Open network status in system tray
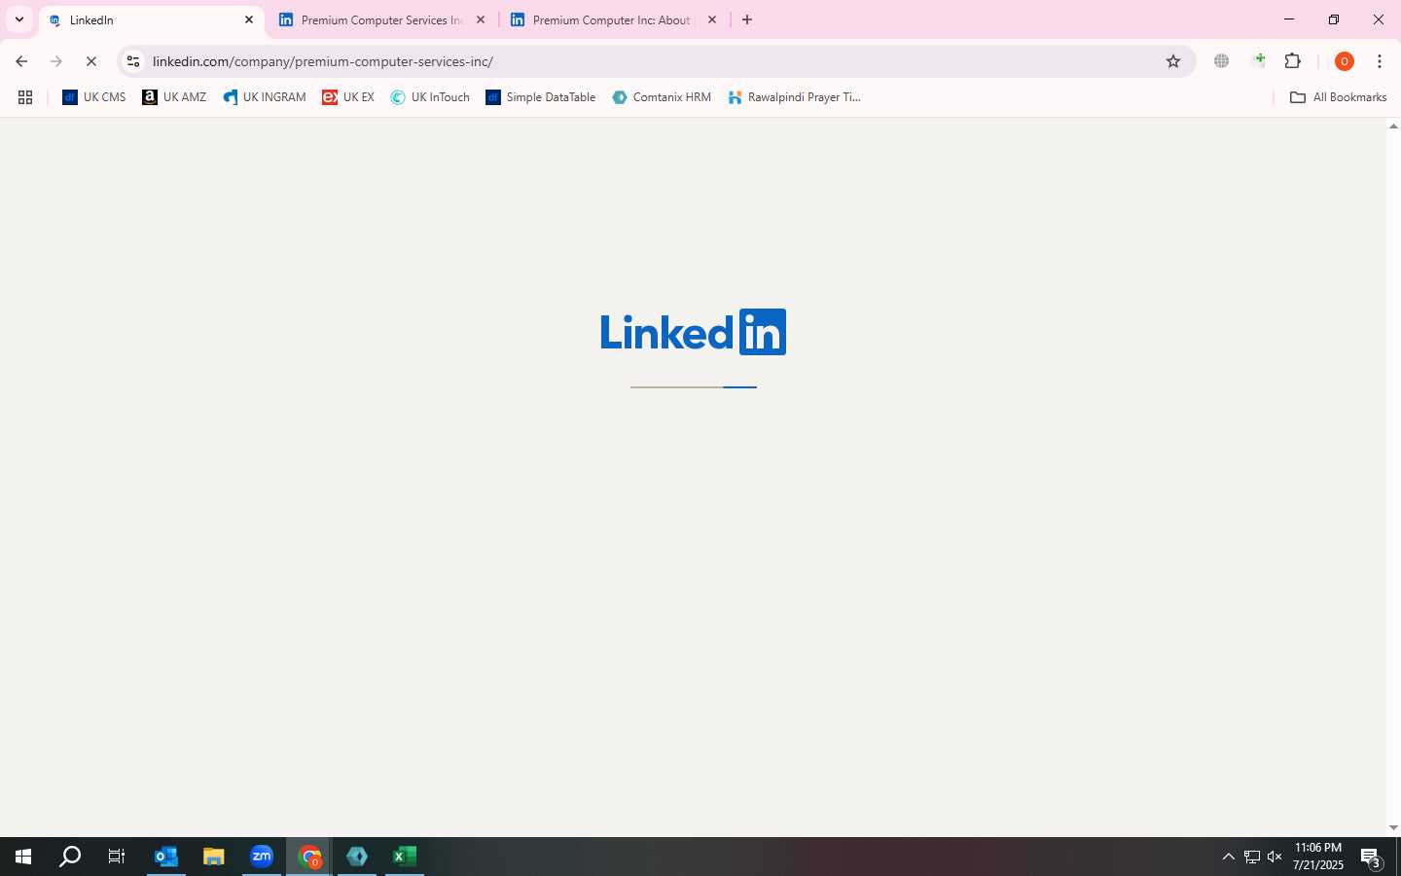This screenshot has width=1401, height=876. (x=1252, y=857)
